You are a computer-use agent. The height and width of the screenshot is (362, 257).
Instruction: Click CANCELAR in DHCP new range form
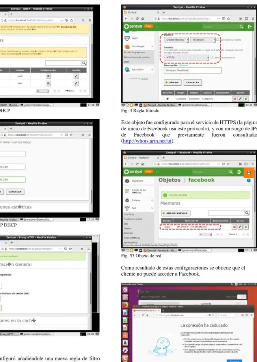click(x=15, y=191)
